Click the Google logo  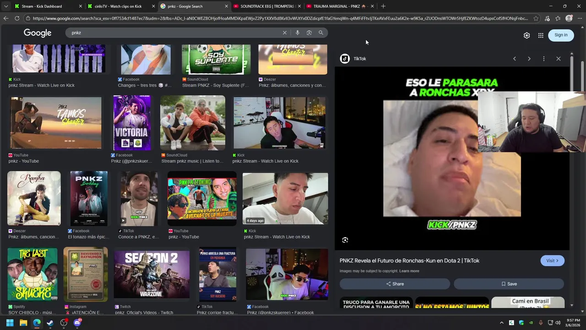[38, 33]
